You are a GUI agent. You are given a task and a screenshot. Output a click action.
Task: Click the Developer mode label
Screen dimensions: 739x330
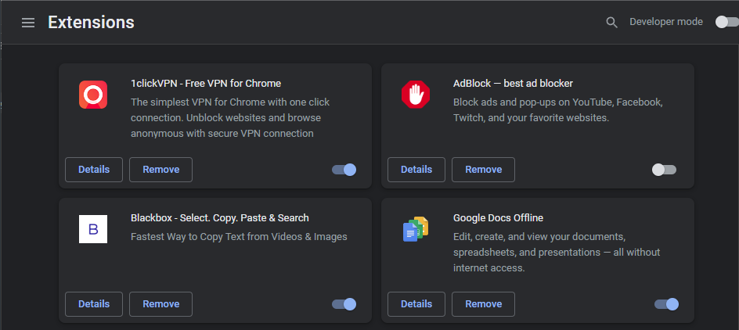click(666, 22)
